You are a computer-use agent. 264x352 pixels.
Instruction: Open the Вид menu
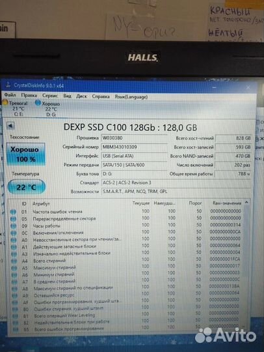coord(67,96)
